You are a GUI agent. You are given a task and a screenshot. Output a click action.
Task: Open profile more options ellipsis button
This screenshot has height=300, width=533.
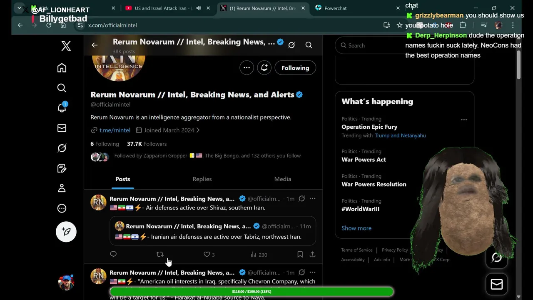tap(247, 67)
